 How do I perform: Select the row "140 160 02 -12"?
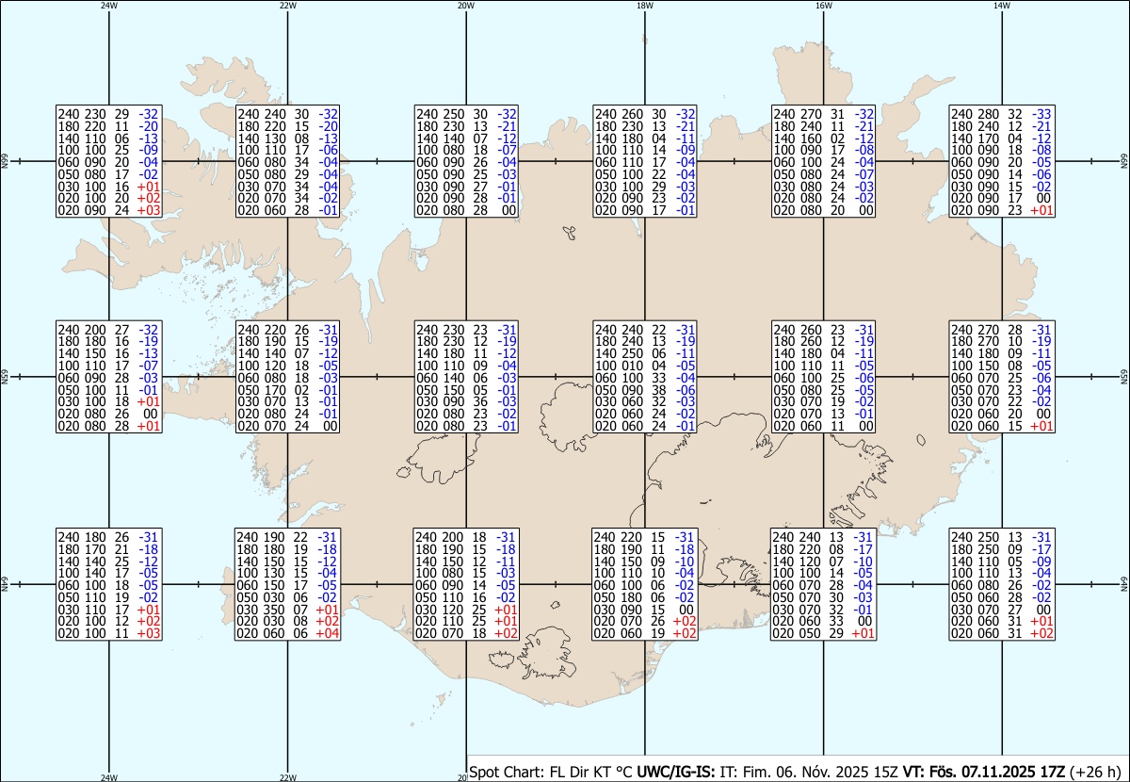(x=824, y=138)
